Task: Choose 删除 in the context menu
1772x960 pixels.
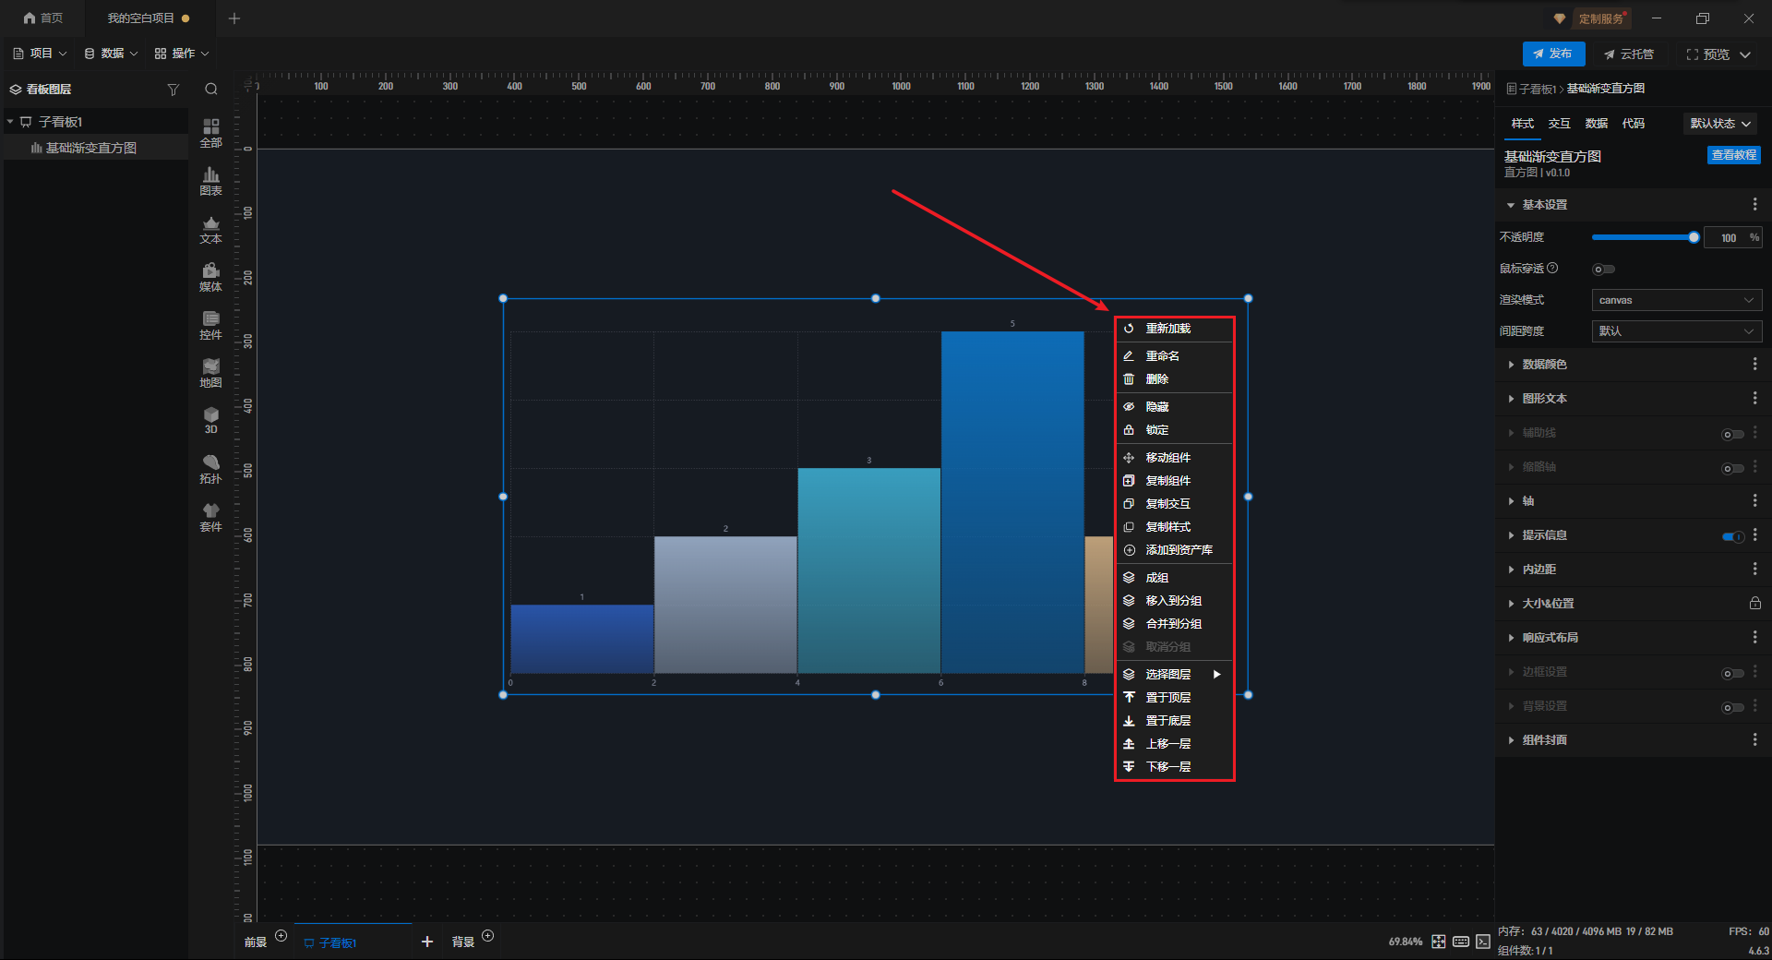Action: [x=1174, y=379]
